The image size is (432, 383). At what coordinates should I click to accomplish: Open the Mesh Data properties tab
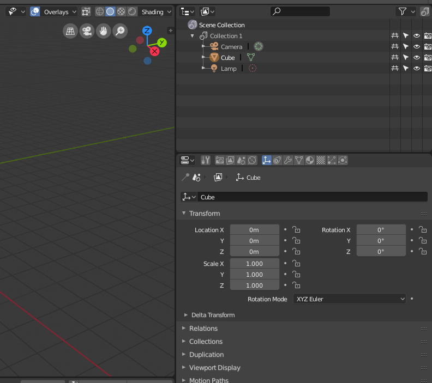point(299,160)
